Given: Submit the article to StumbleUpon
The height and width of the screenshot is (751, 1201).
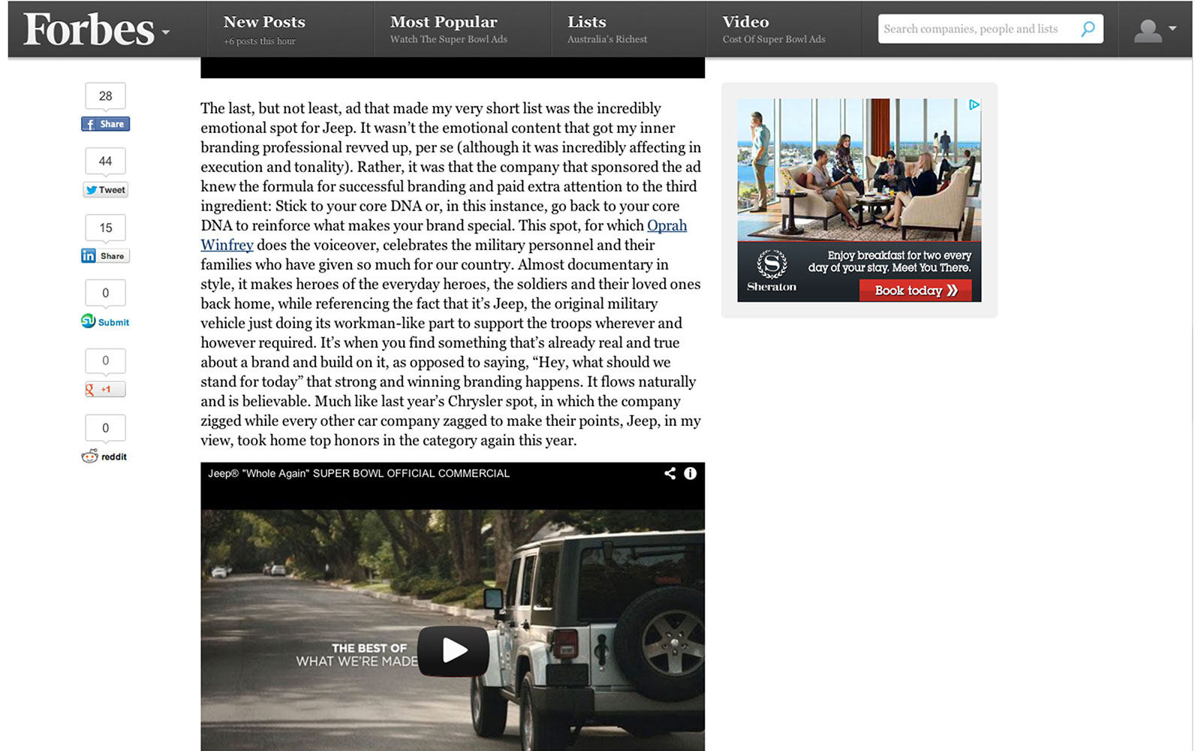Looking at the screenshot, I should [x=105, y=322].
